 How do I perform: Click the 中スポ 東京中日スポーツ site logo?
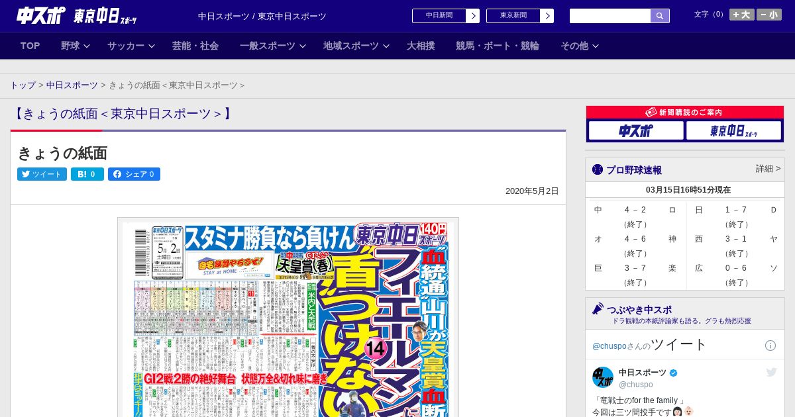77,15
